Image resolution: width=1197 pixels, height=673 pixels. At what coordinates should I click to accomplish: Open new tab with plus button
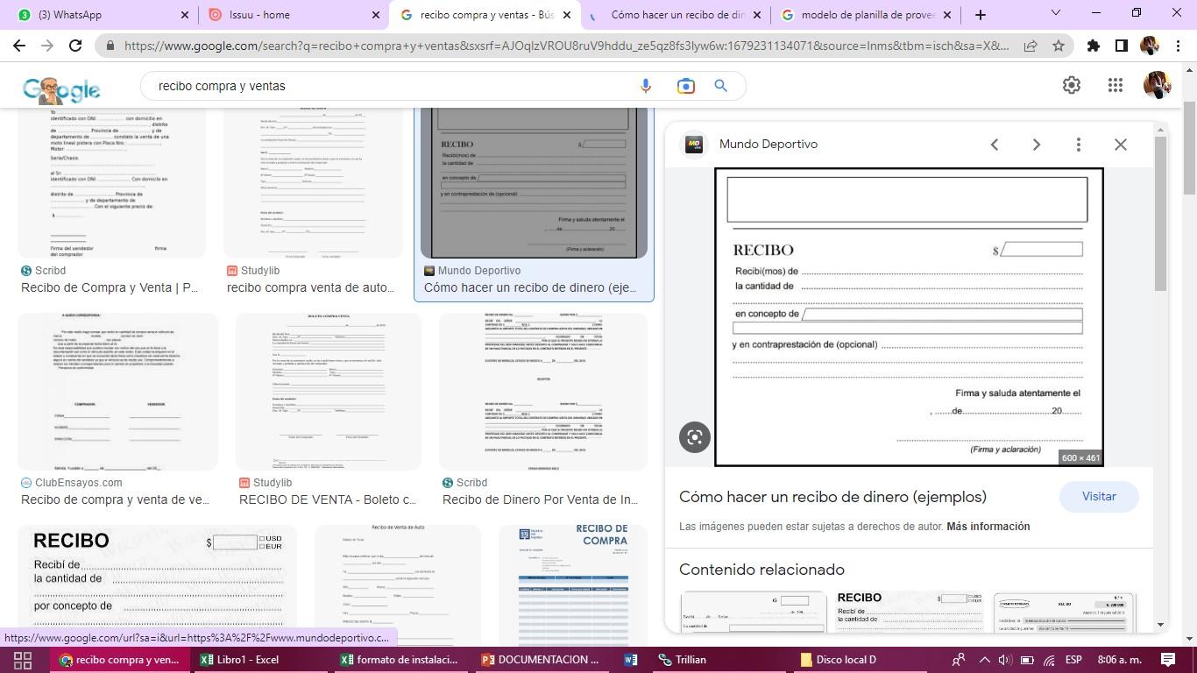981,14
